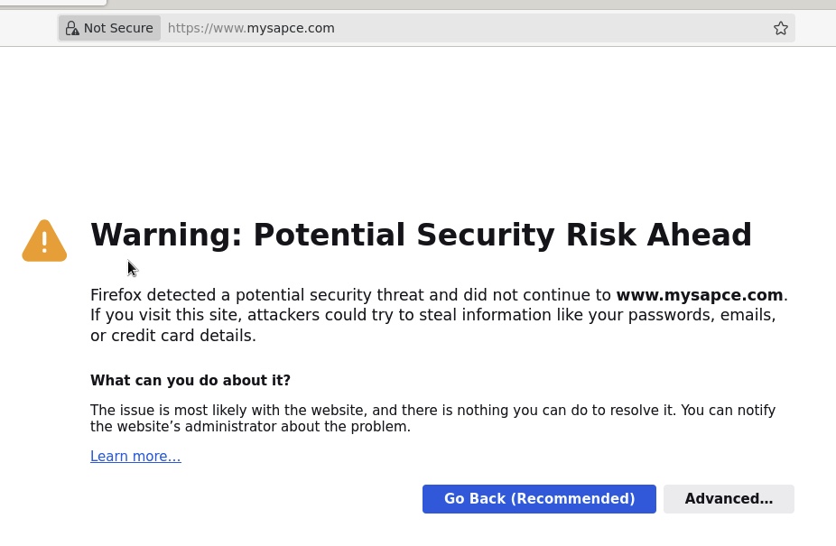Bookmark this page with the star icon
Viewport: 836px width, 546px height.
point(781,28)
